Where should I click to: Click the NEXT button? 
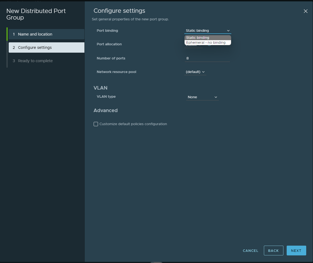pyautogui.click(x=296, y=251)
